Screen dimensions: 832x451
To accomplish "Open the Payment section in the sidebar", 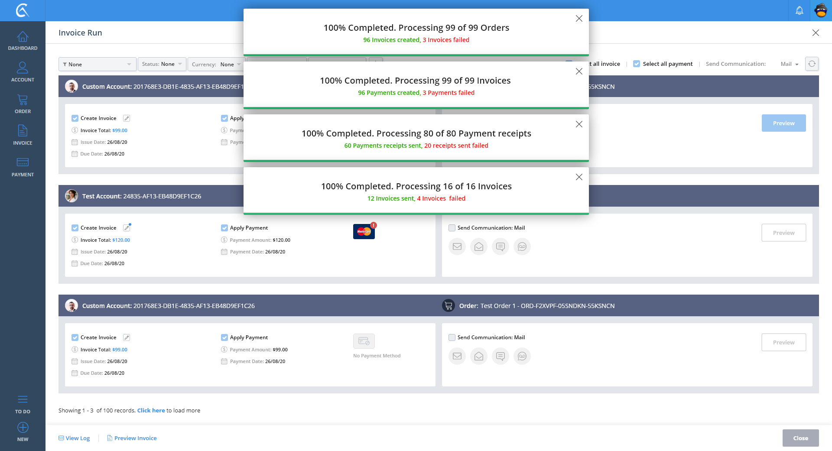I will (23, 167).
